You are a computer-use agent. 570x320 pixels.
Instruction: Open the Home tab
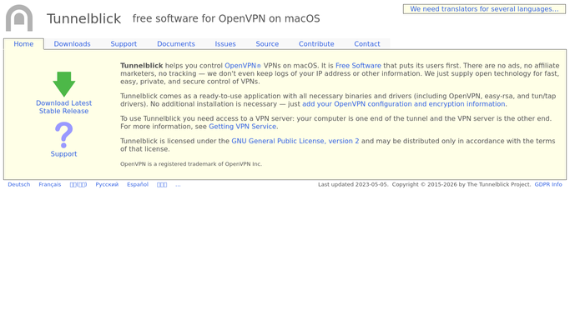23,44
